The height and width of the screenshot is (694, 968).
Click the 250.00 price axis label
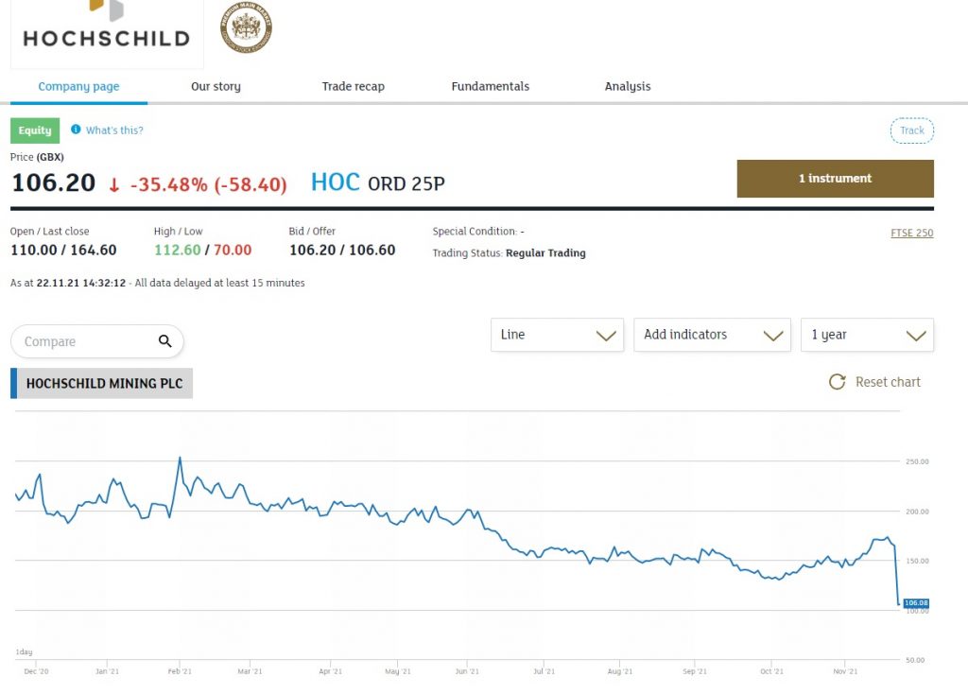(917, 461)
